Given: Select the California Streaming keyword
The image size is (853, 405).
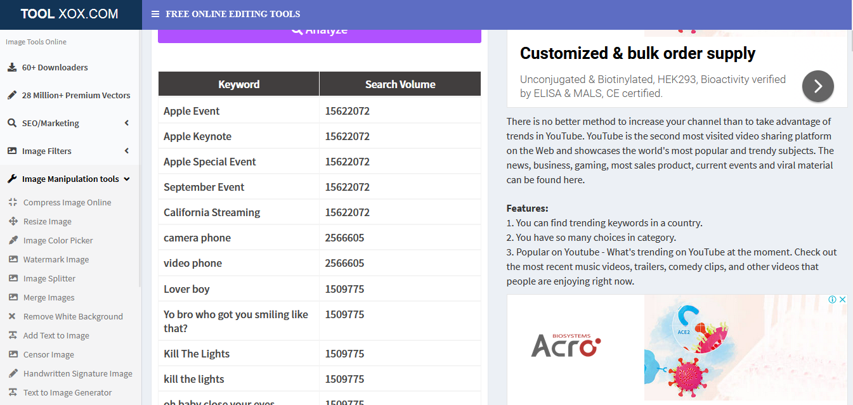Looking at the screenshot, I should [x=212, y=212].
